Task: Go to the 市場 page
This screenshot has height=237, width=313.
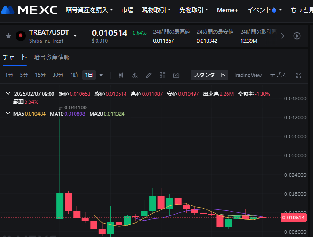Action: point(127,10)
